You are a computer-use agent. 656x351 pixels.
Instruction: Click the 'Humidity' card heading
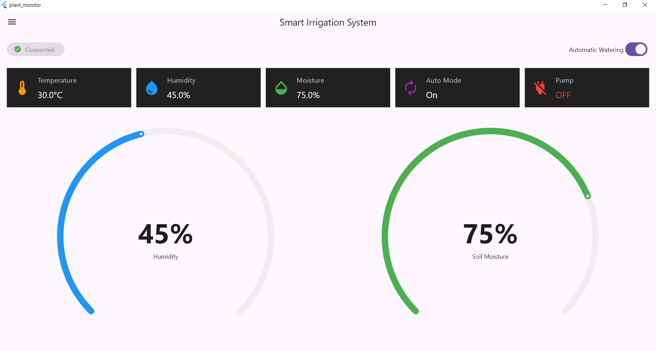[x=181, y=81]
